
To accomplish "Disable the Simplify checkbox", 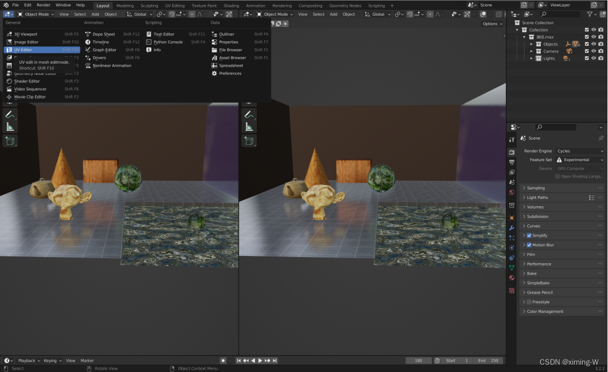I will click(529, 235).
